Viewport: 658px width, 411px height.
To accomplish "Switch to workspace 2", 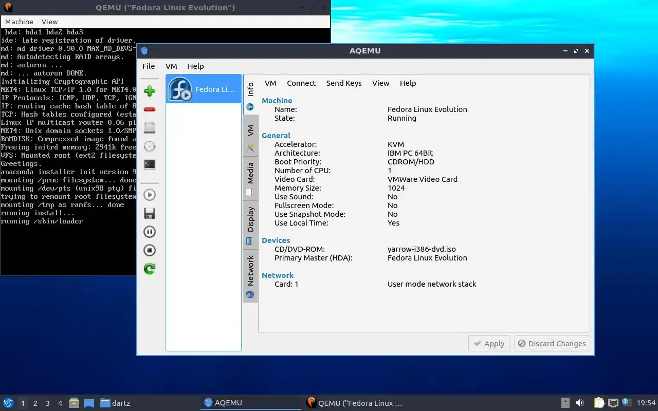I will coord(35,403).
